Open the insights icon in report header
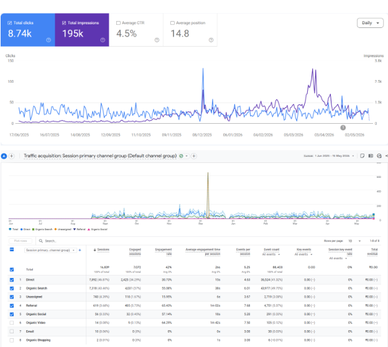Screen dimensions: 388x347 [x=379, y=155]
